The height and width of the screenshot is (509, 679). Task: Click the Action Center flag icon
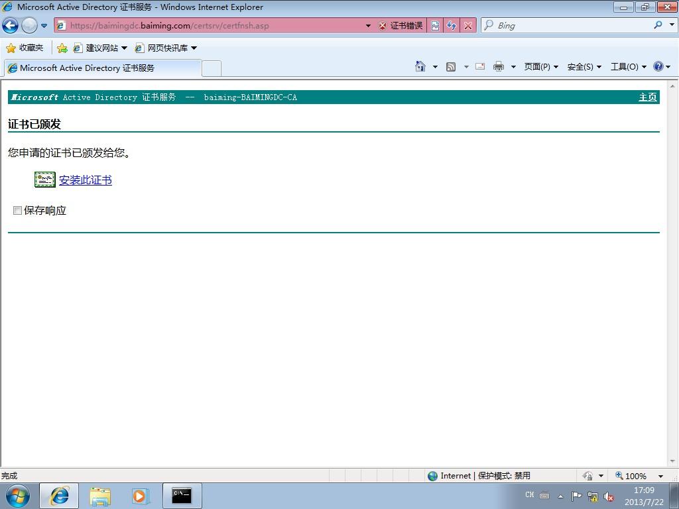click(x=576, y=496)
